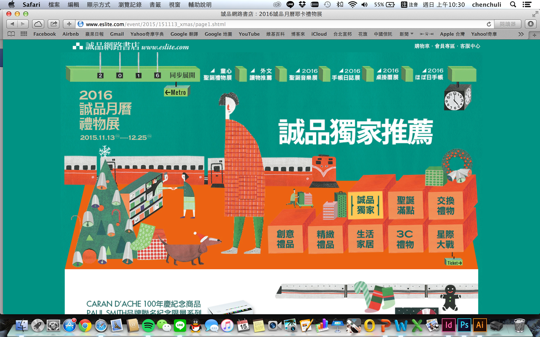
Task: Open the 2016 ほぼ日手帳 navigation tab
Action: (429, 74)
